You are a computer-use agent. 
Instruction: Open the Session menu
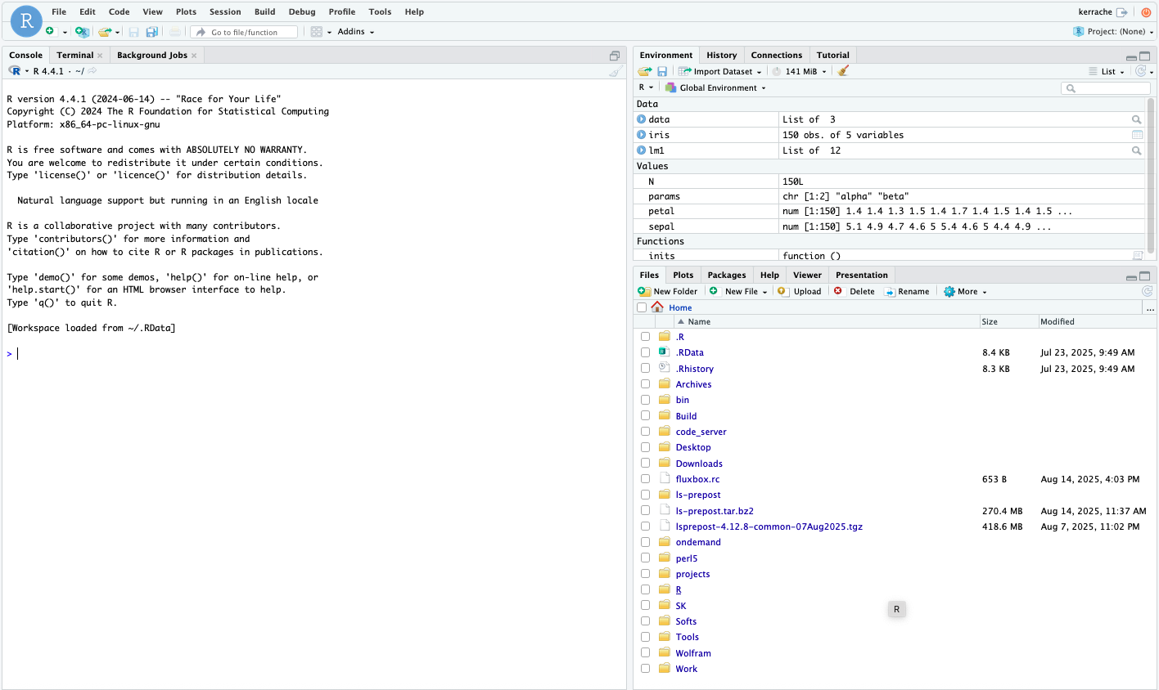[x=225, y=12]
